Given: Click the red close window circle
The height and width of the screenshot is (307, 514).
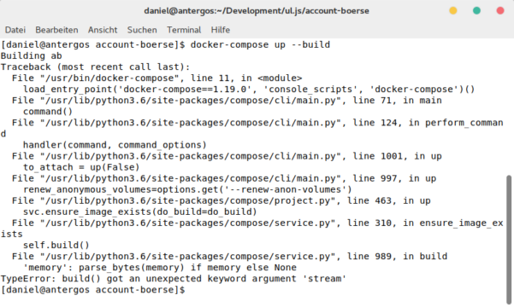Looking at the screenshot, I should tap(500, 11).
